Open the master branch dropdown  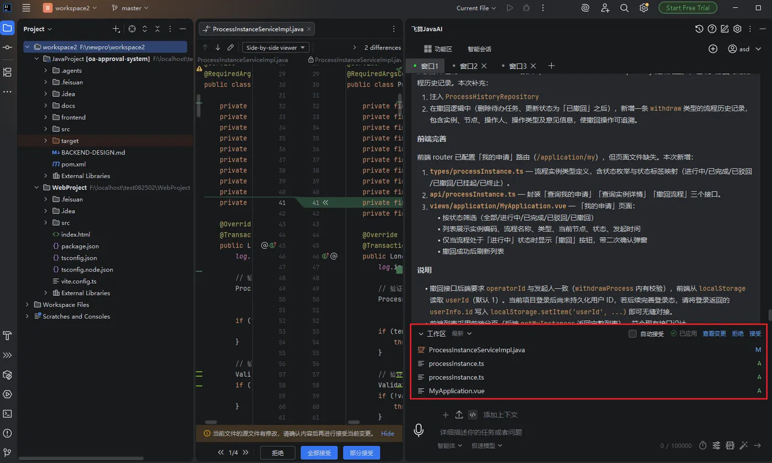pos(130,8)
